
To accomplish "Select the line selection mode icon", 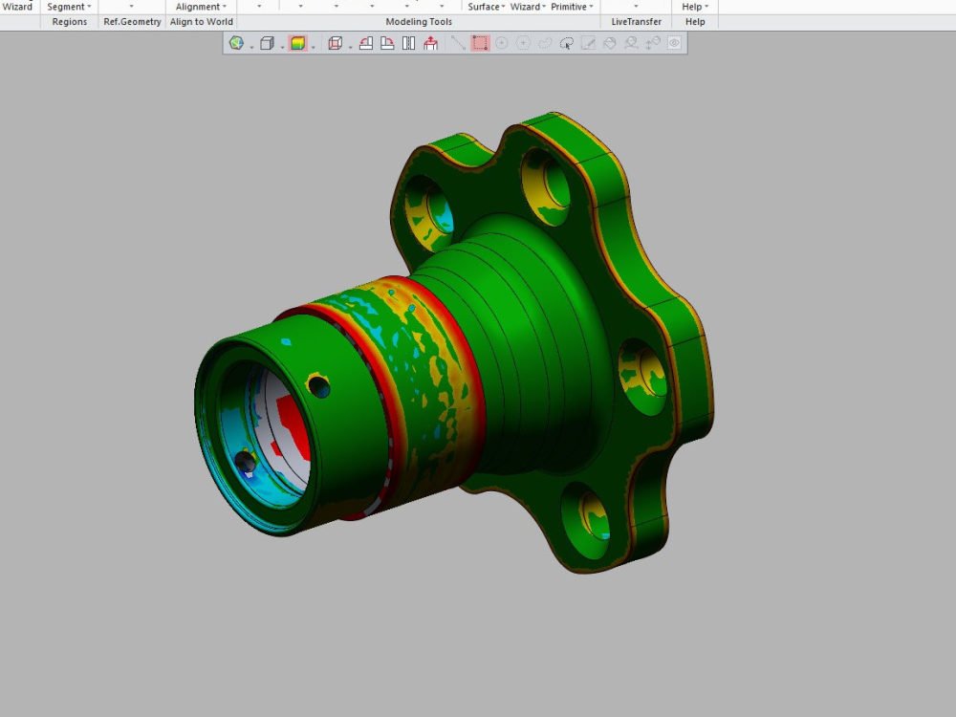I will tap(458, 43).
